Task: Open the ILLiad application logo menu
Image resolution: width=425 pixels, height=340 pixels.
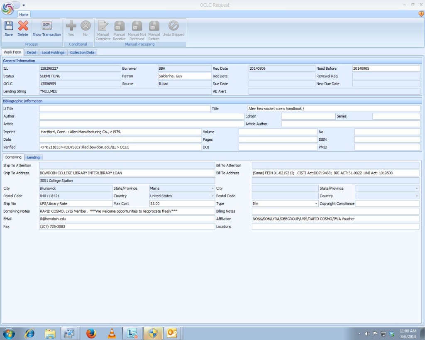Action: [7, 8]
